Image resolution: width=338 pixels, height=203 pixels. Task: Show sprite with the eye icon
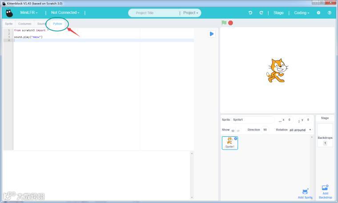233,130
